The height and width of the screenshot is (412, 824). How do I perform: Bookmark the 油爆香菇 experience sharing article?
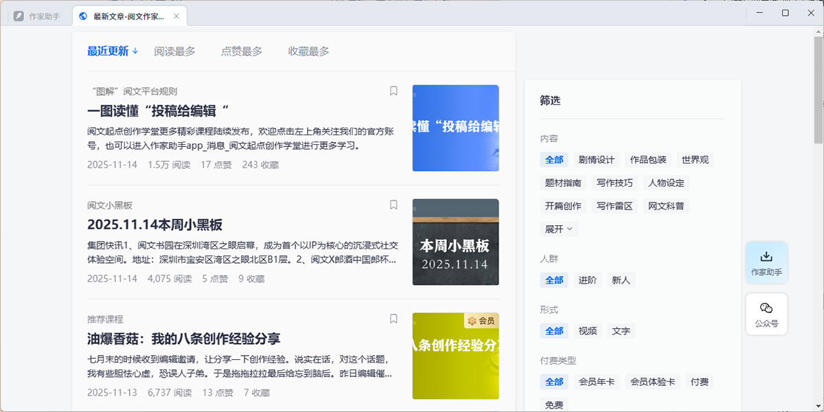click(393, 319)
